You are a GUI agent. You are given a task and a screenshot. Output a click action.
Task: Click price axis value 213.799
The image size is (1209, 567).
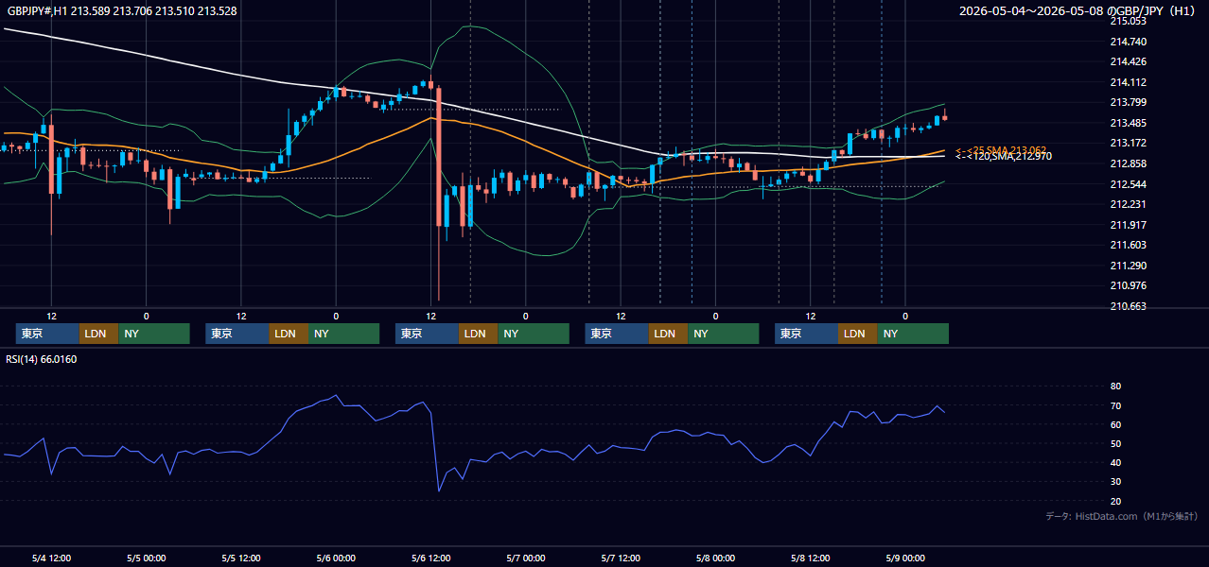(1129, 103)
